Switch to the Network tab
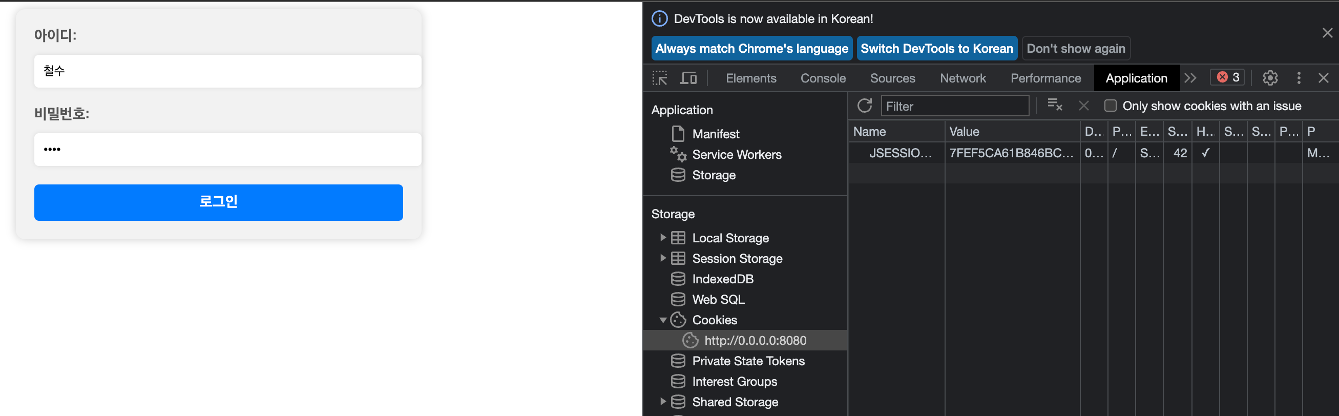This screenshot has width=1339, height=416. coord(962,78)
